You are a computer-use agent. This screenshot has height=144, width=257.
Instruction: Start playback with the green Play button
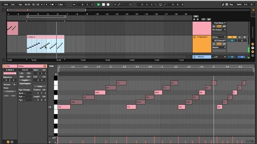coord(99,4)
